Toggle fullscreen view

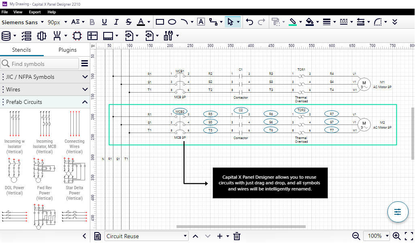point(409,236)
